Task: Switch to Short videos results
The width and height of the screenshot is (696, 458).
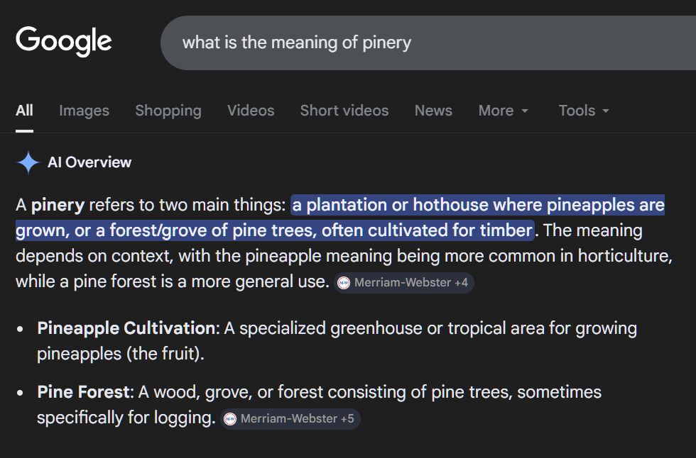Action: 344,111
